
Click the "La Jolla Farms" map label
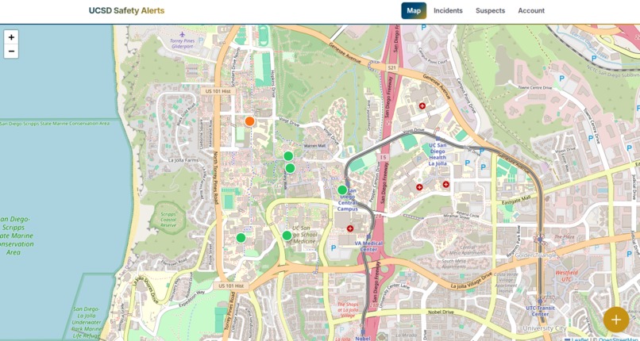tap(183, 160)
